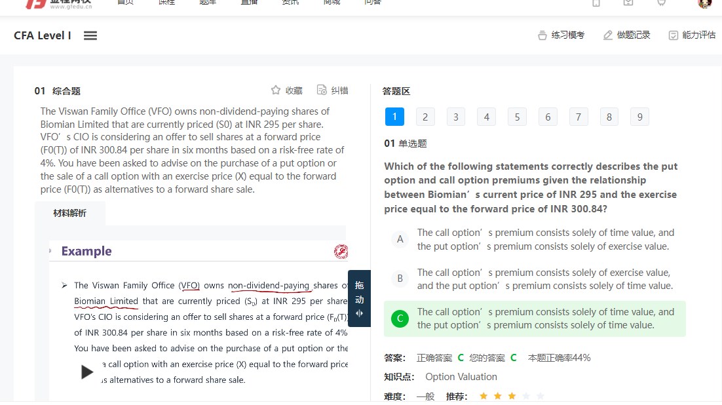Click the 收藏 favorite label
The height and width of the screenshot is (405, 722).
[x=294, y=90]
